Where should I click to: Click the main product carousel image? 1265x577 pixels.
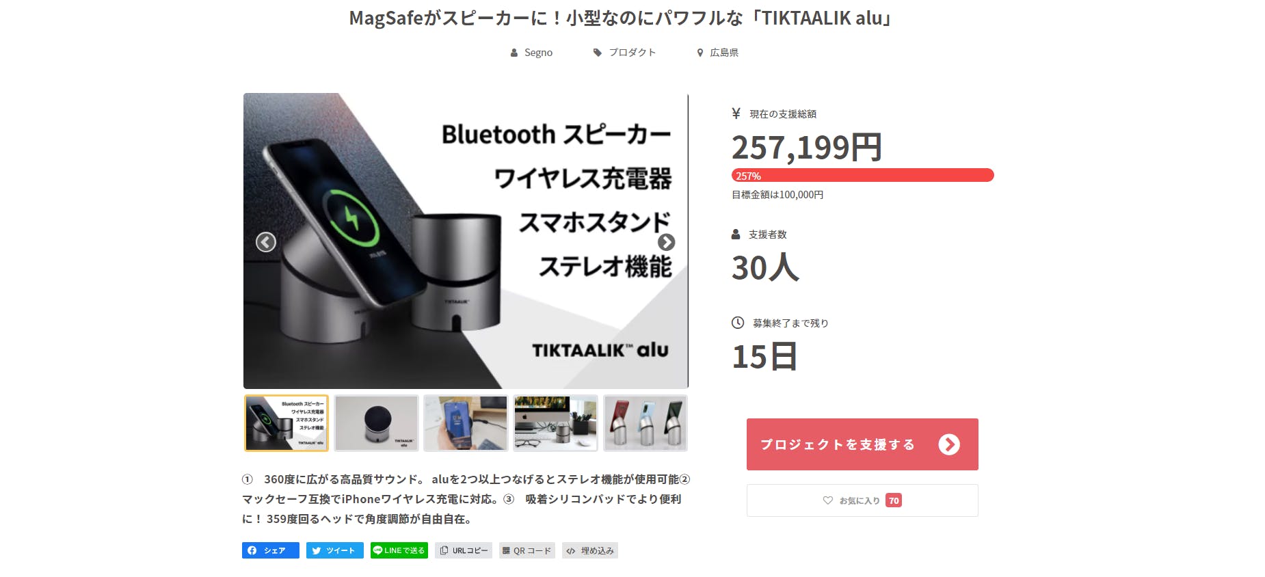(x=466, y=241)
